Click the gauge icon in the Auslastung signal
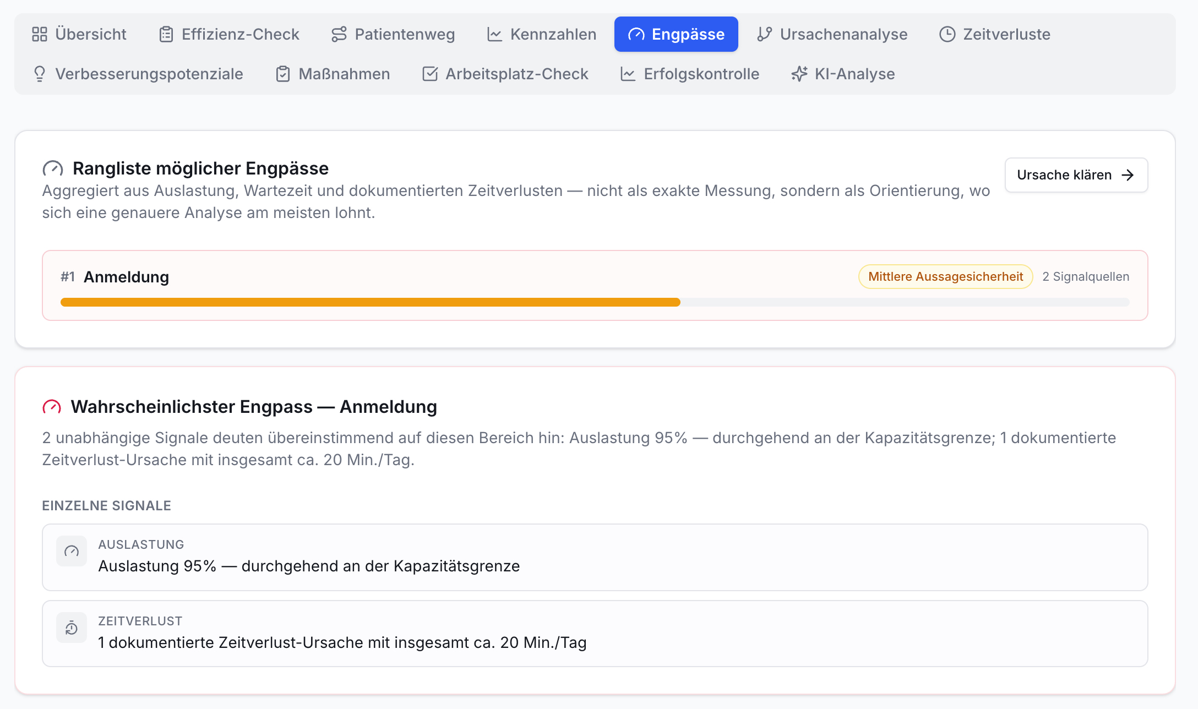 coord(72,551)
